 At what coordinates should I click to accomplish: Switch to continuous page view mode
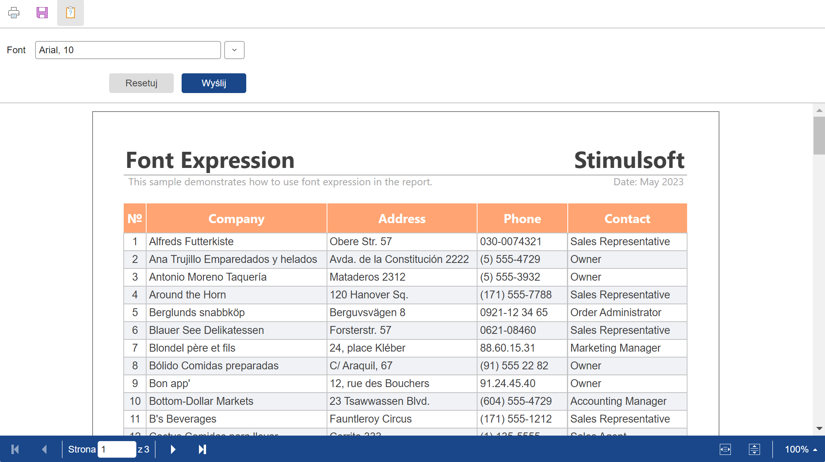click(754, 449)
